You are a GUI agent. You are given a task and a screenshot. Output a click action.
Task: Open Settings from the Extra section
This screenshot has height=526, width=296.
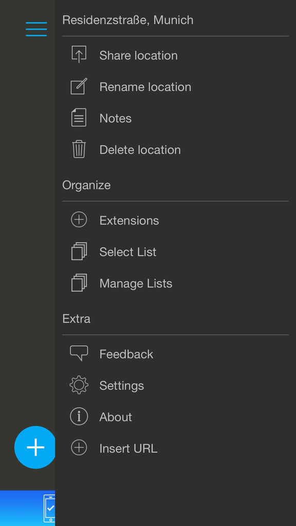[x=121, y=385]
